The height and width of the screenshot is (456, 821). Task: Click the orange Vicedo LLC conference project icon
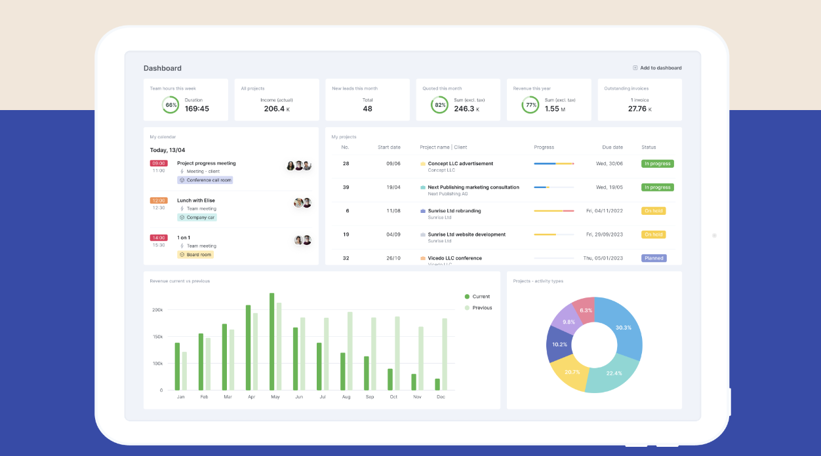[x=423, y=258]
